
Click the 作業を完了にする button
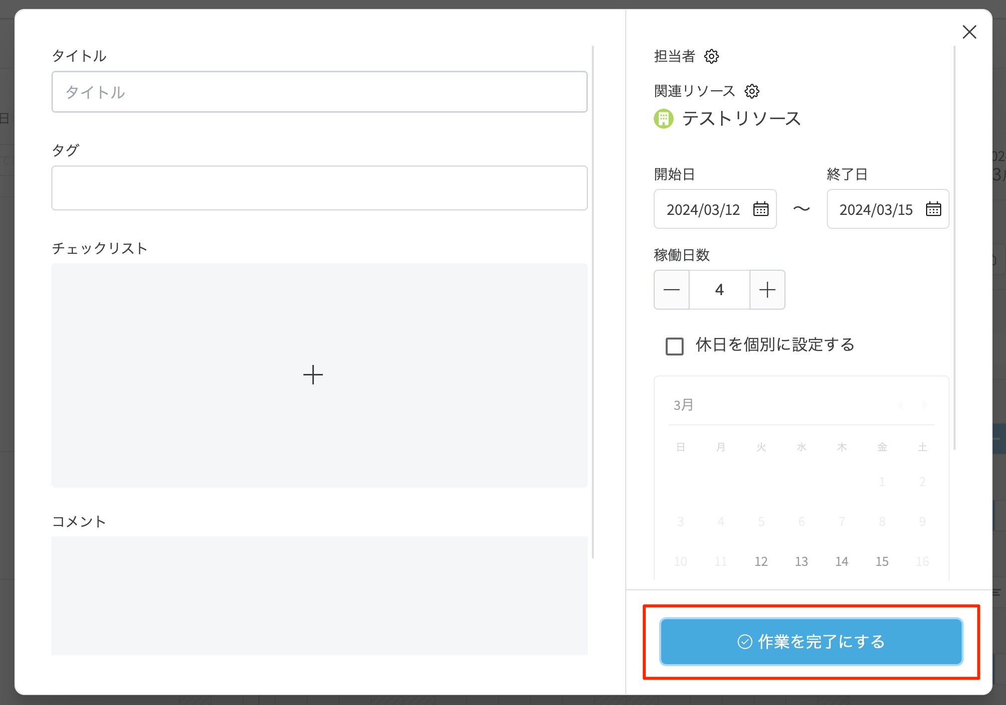click(811, 642)
